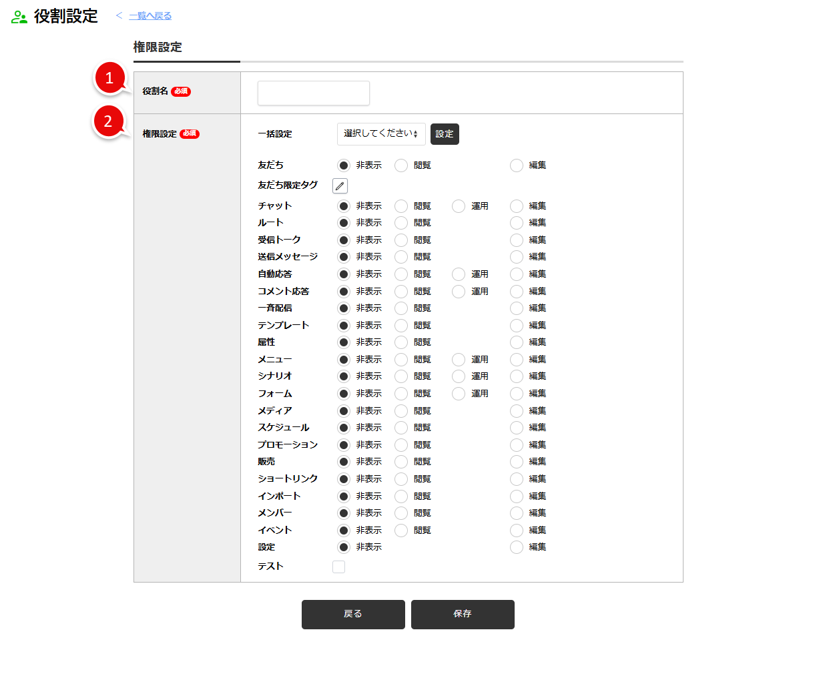Set 一斉配信 permission to 編集

[x=517, y=308]
